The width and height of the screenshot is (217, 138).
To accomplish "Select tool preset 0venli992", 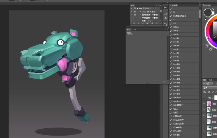I will [x=184, y=101].
